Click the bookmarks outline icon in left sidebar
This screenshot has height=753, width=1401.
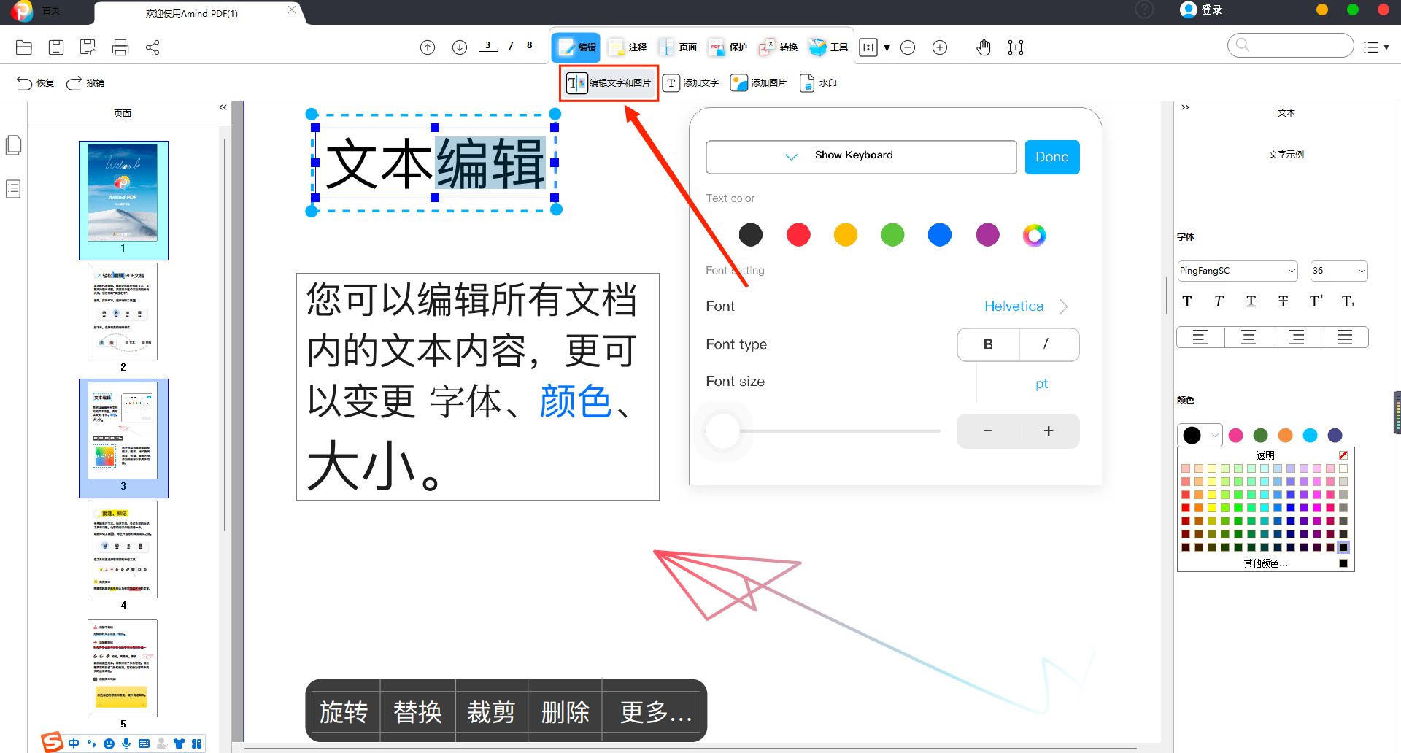click(x=13, y=188)
